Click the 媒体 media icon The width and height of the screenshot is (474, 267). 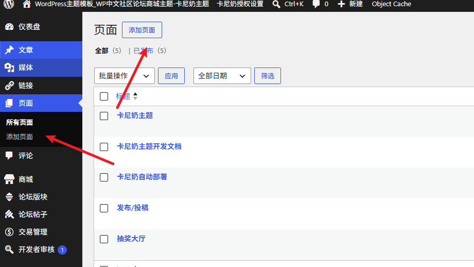pos(9,68)
